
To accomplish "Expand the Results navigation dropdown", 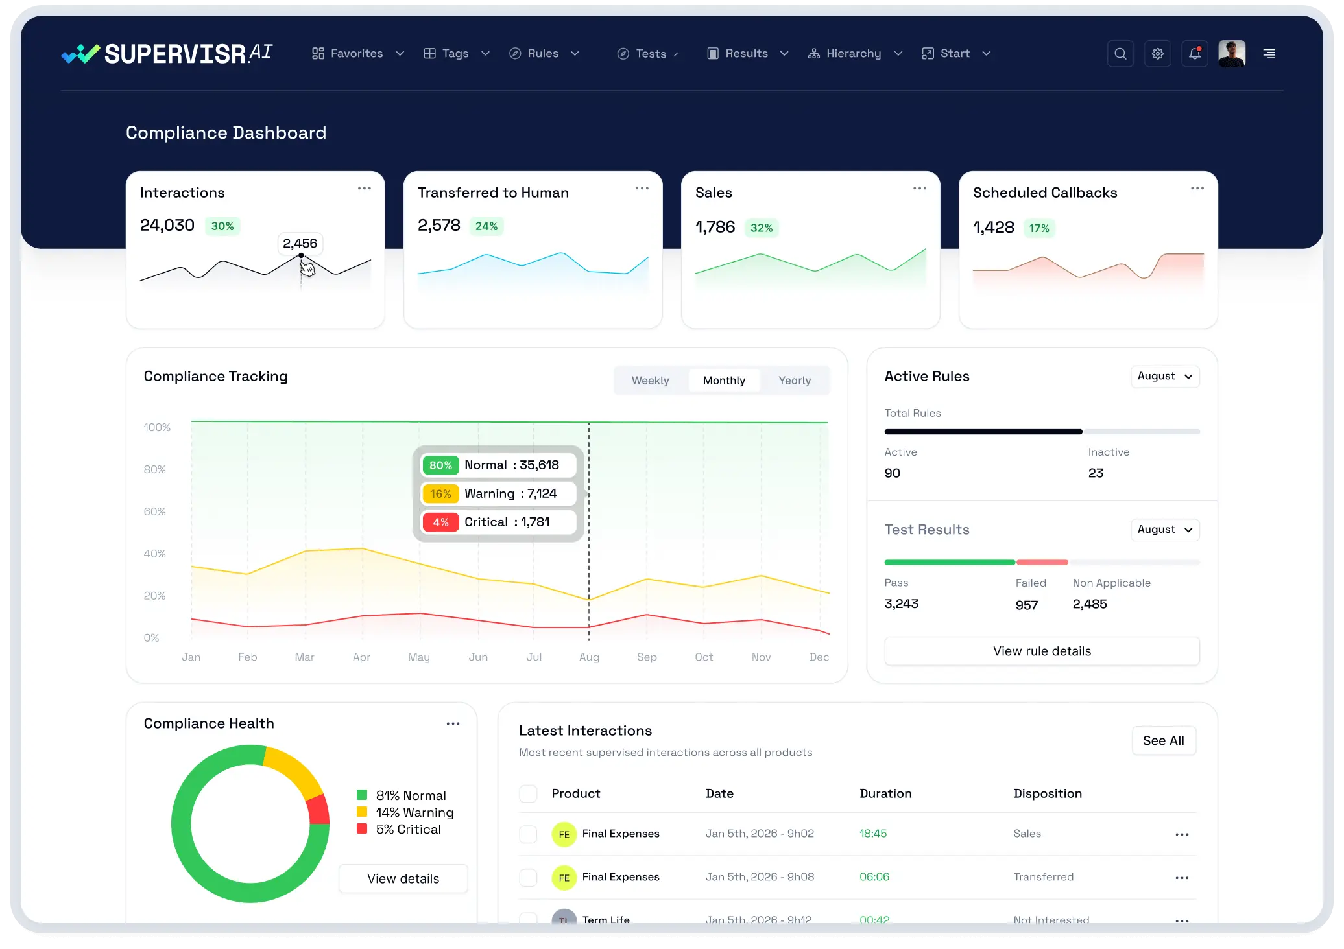I will (747, 53).
